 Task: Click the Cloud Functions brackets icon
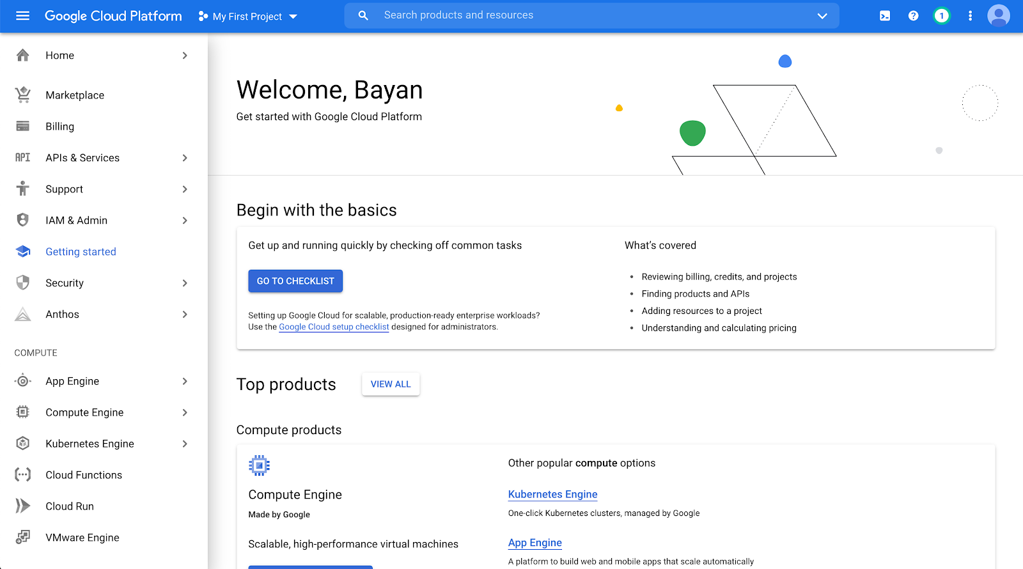pyautogui.click(x=23, y=475)
